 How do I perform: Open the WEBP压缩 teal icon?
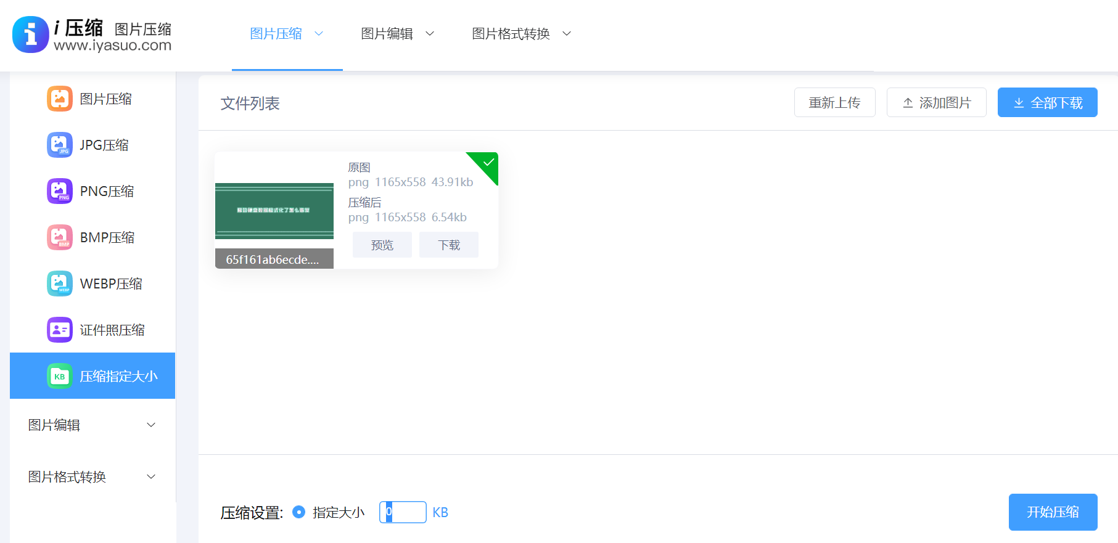[x=60, y=284]
